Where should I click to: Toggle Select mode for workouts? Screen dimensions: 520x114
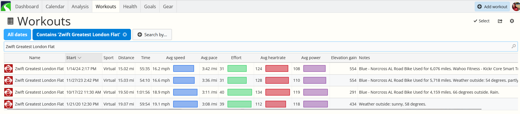pos(482,21)
